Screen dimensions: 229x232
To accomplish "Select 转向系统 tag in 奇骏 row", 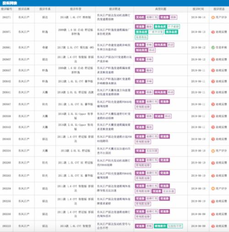I will 160,45.
